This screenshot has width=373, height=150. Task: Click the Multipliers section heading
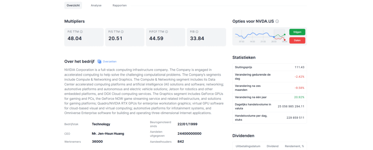click(74, 21)
